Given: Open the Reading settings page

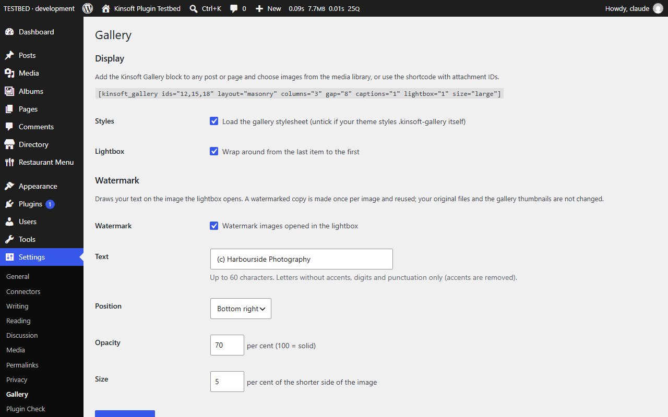Looking at the screenshot, I should (18, 321).
